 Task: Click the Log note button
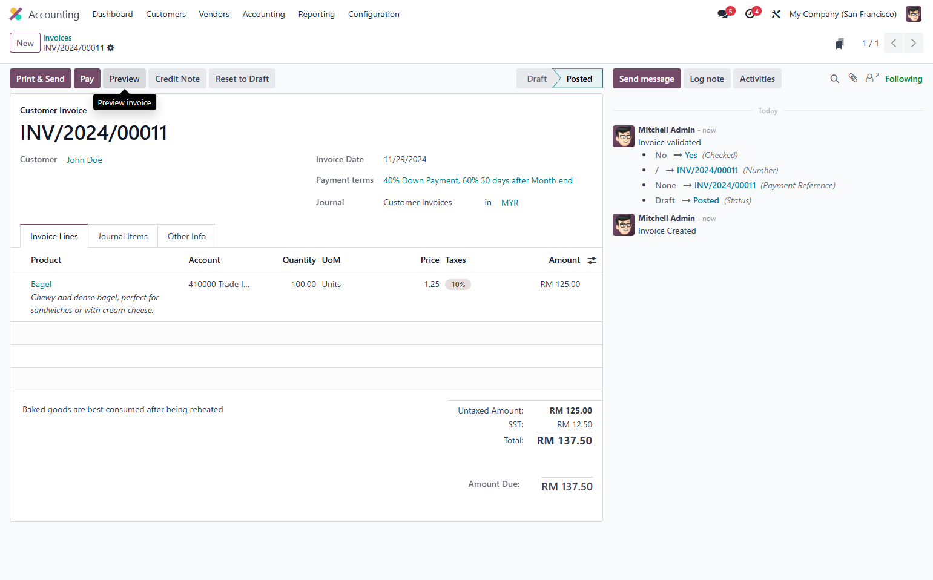click(x=707, y=79)
